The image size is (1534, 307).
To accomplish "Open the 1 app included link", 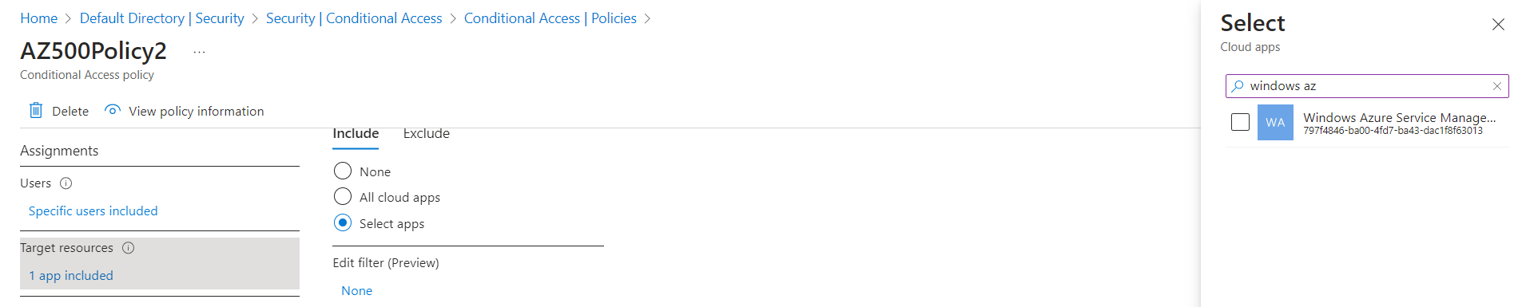I will pos(71,276).
